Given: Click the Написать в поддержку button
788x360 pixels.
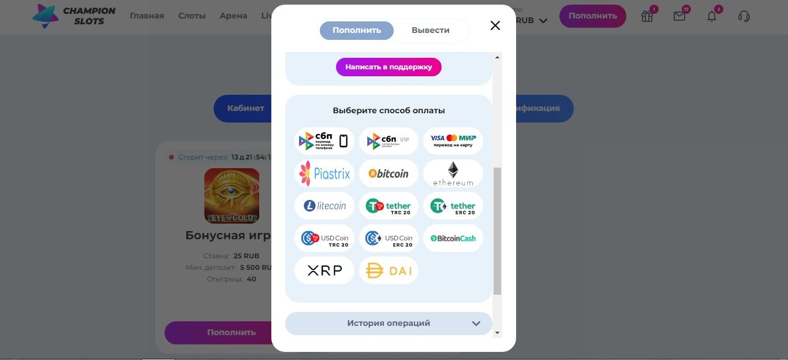Looking at the screenshot, I should (x=389, y=67).
